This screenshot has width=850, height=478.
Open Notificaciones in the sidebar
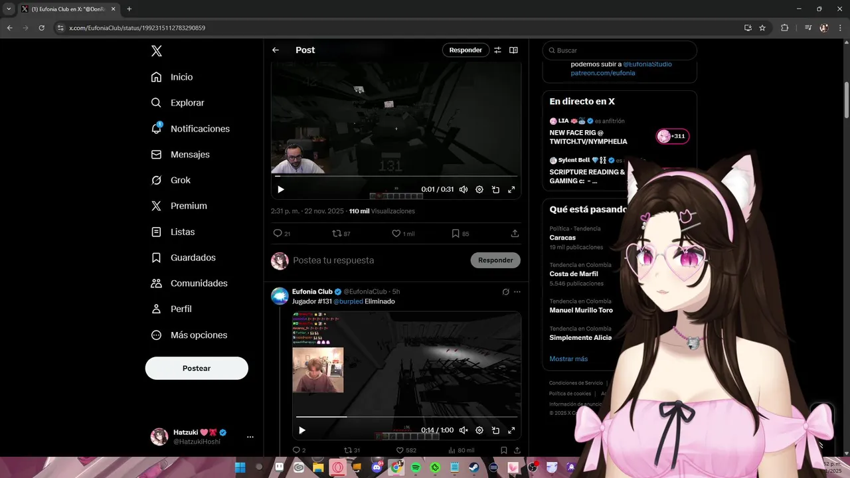190,129
